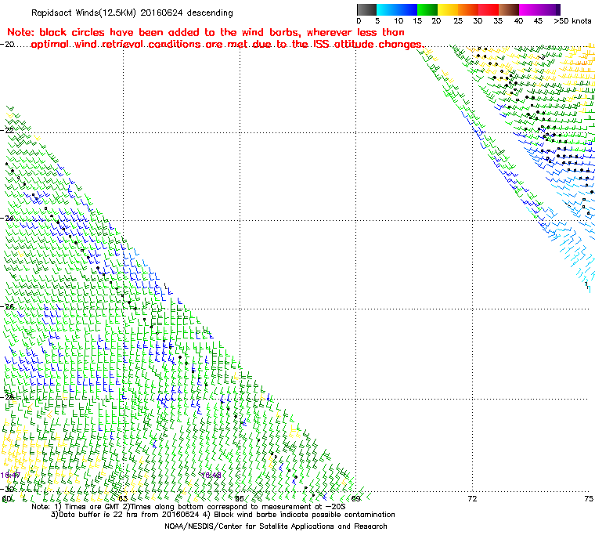Click the purple 16:48 swath timestamp

click(x=211, y=476)
